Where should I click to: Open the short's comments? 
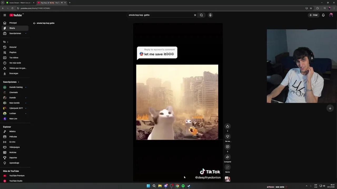tap(227, 147)
